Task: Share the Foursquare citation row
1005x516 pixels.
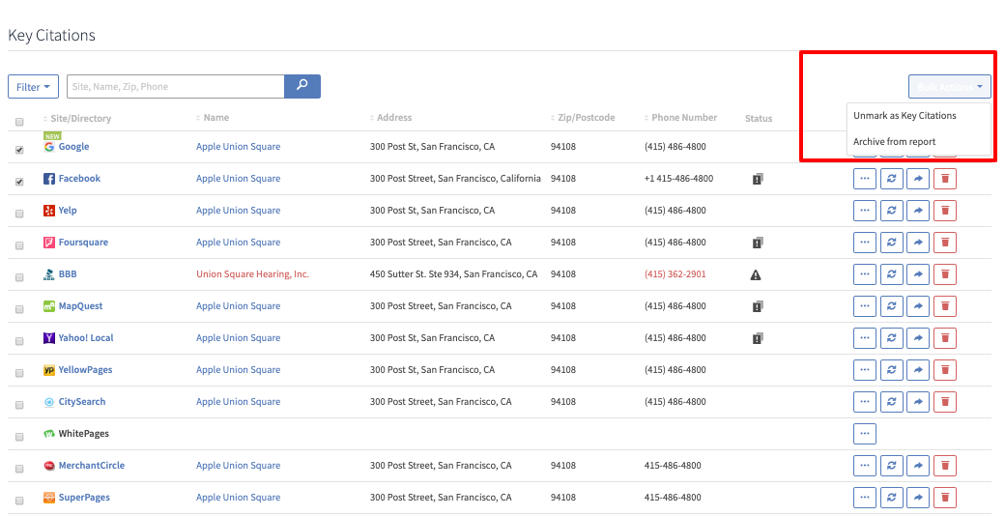Action: (x=918, y=243)
